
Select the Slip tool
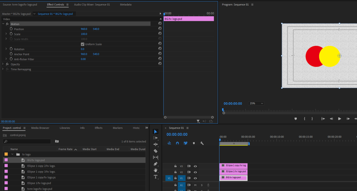[x=156, y=157]
